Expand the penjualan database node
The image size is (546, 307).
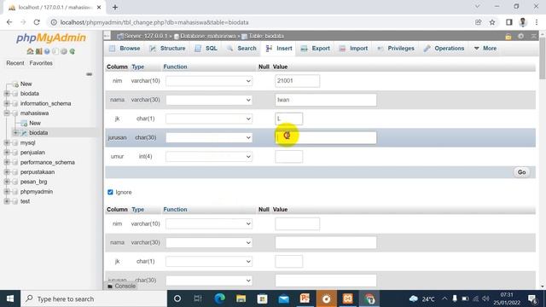click(x=7, y=153)
